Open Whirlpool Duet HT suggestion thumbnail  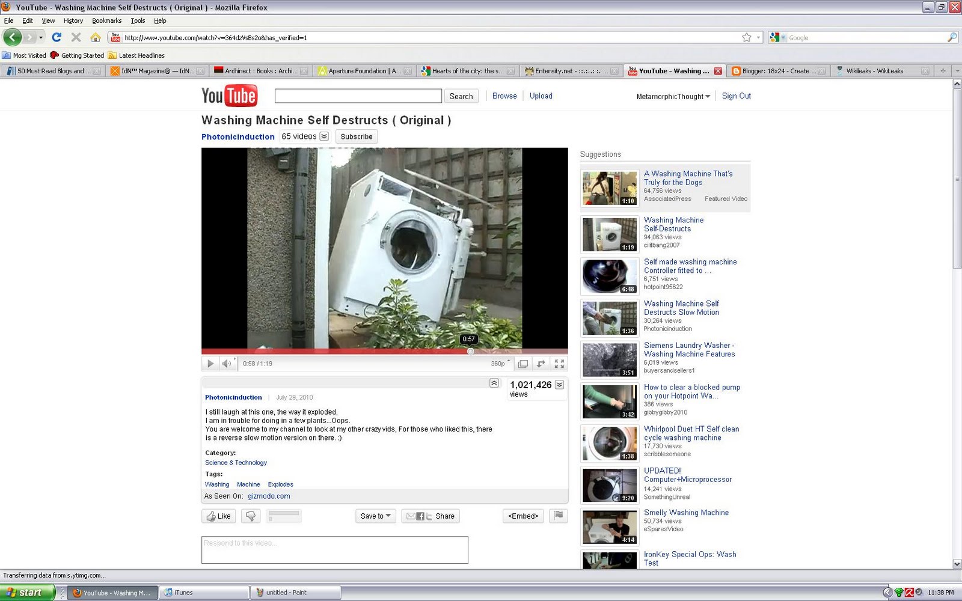[610, 444]
